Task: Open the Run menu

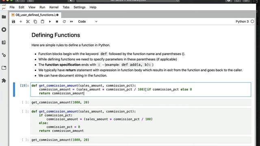Action: point(42,7)
